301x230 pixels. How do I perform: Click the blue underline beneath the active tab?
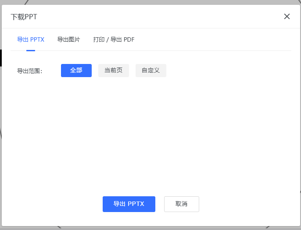coord(31,50)
